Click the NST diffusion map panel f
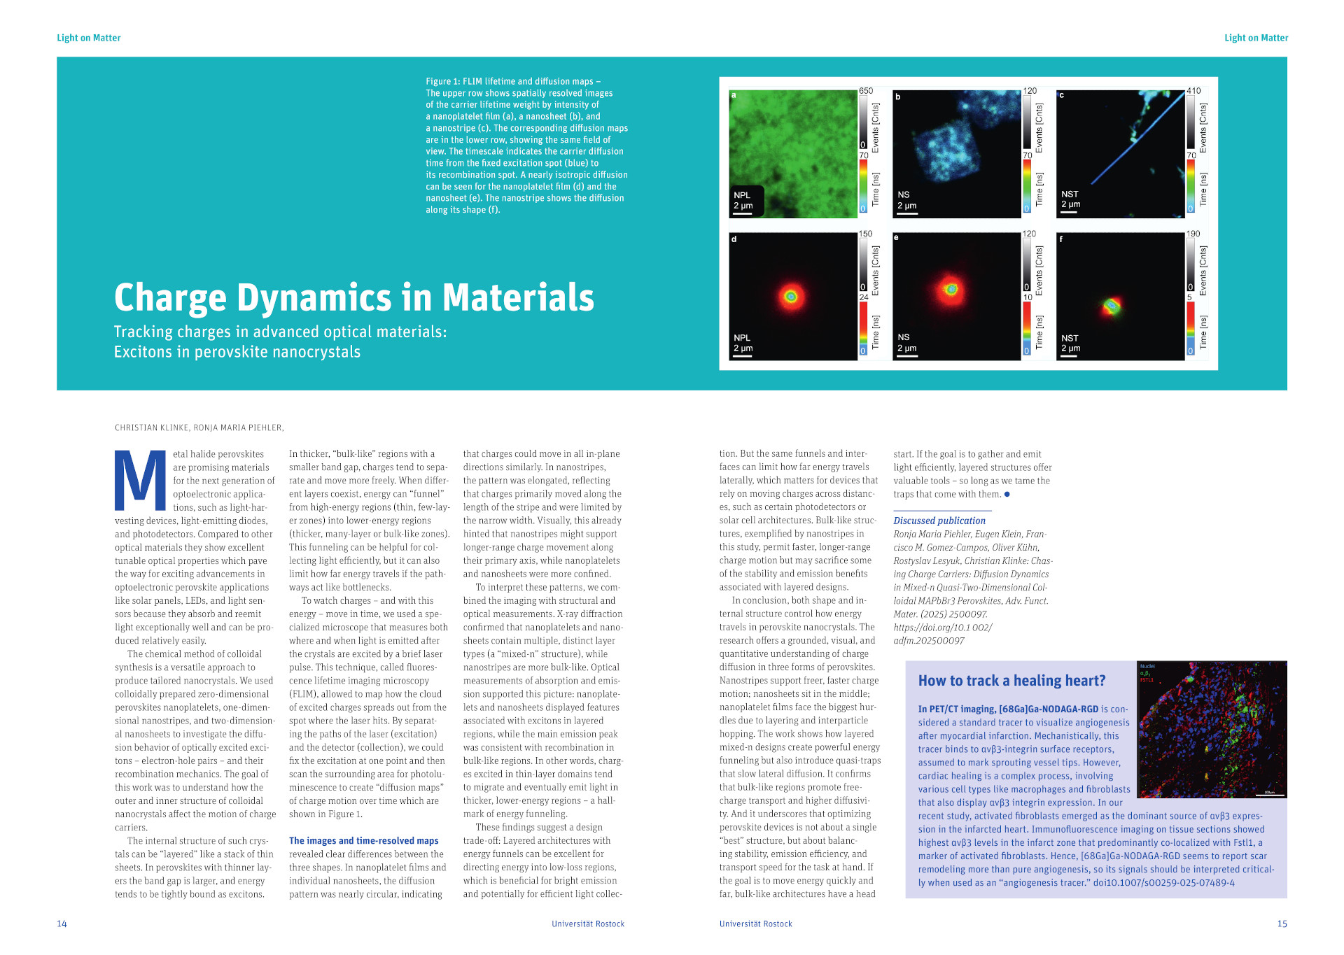This screenshot has width=1344, height=955. pyautogui.click(x=1120, y=297)
